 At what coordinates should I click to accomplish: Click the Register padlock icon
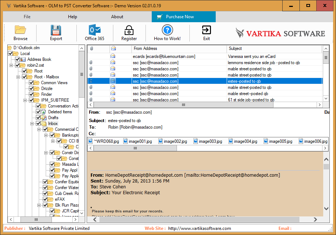tap(129, 30)
